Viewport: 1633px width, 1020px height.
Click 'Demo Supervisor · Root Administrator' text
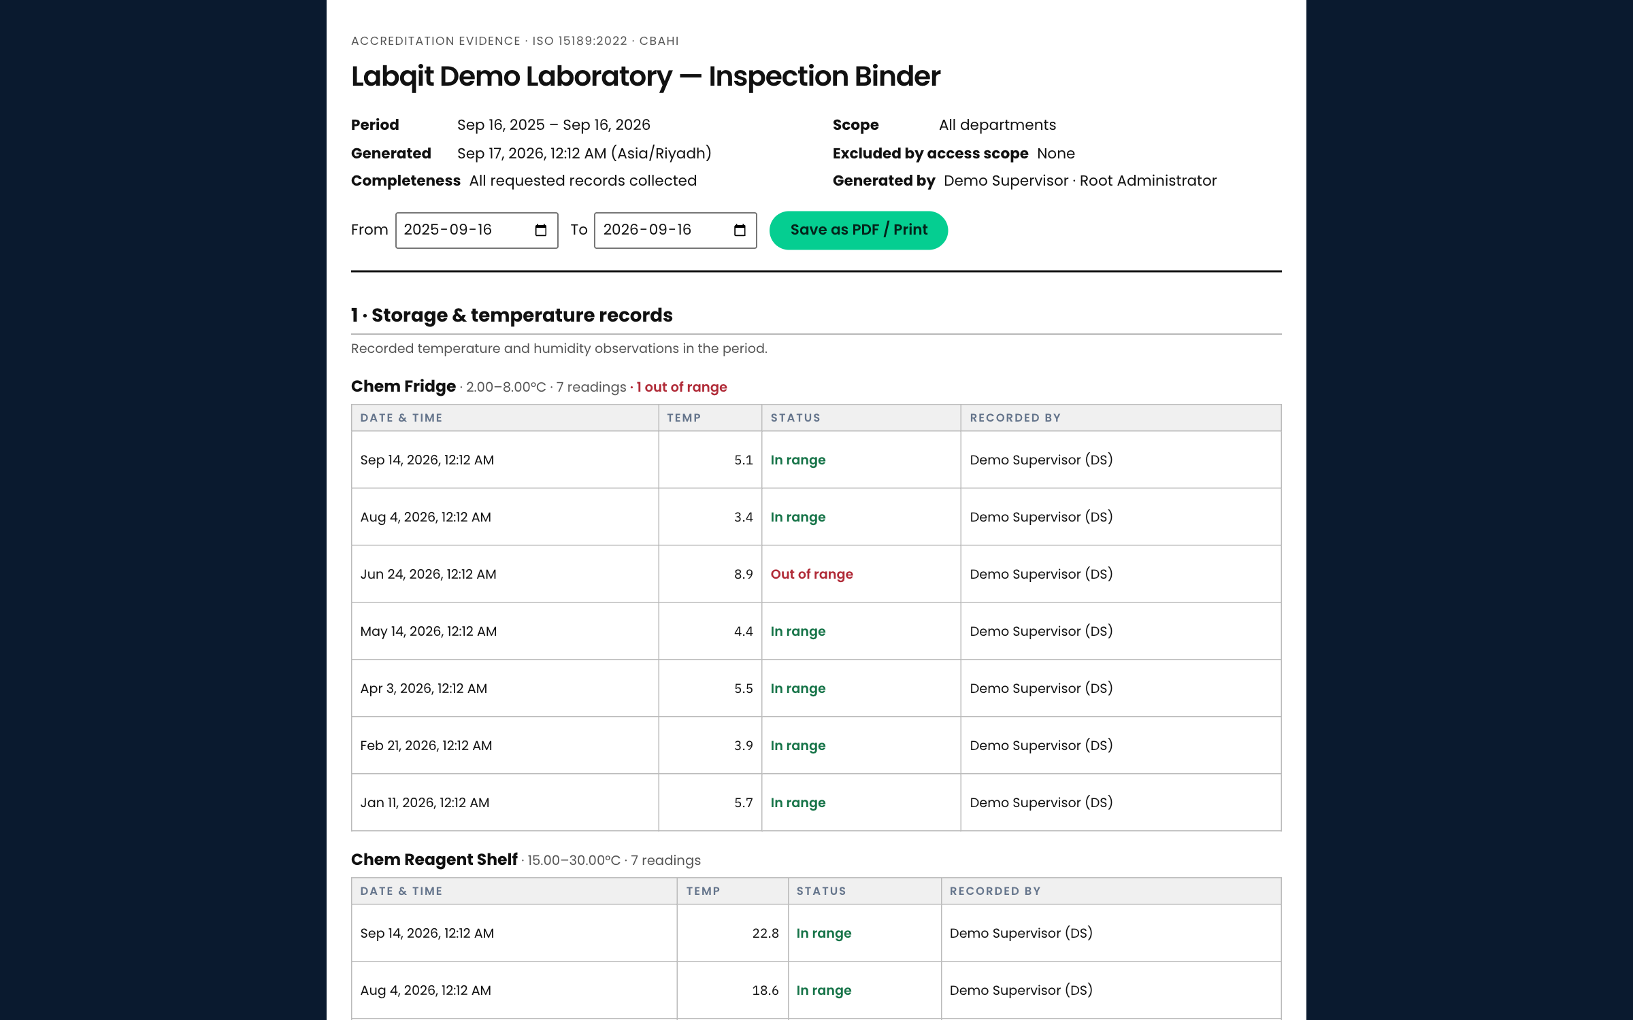pos(1080,181)
